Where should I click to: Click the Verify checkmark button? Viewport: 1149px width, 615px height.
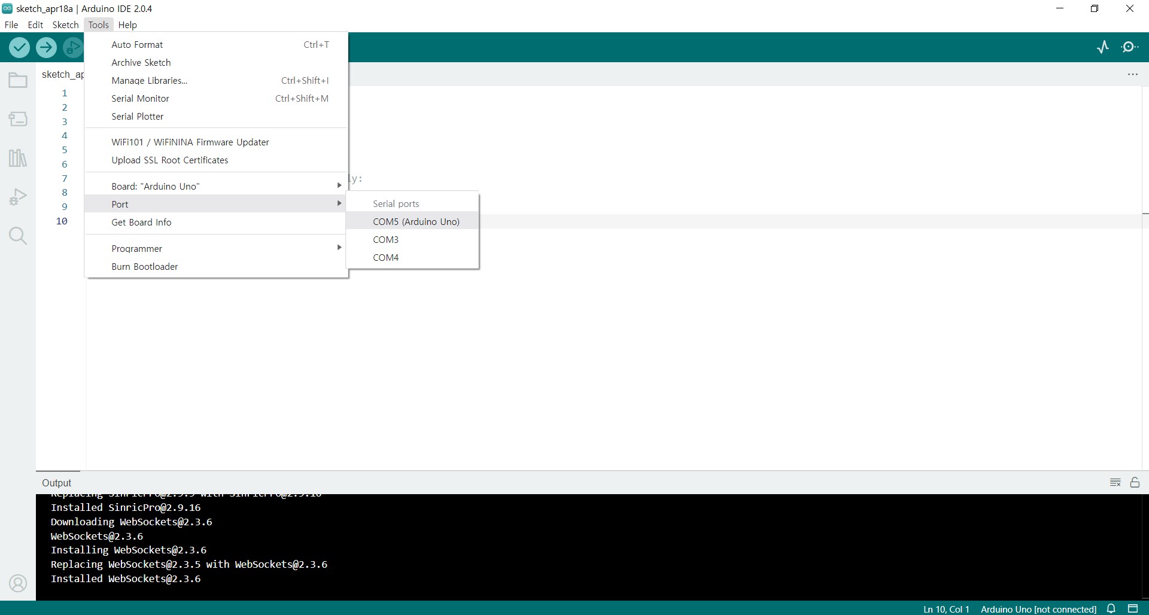[x=19, y=47]
